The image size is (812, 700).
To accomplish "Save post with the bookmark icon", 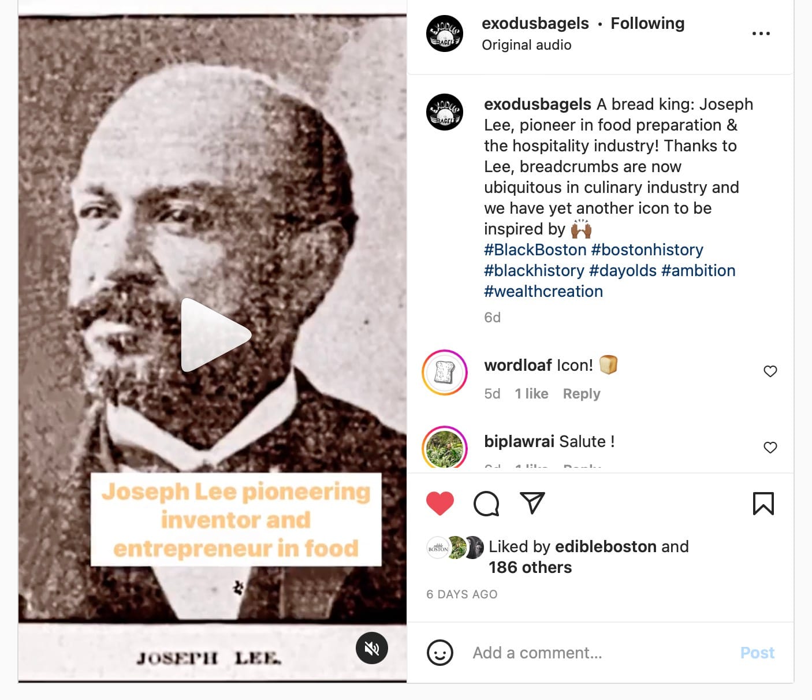I will click(763, 504).
